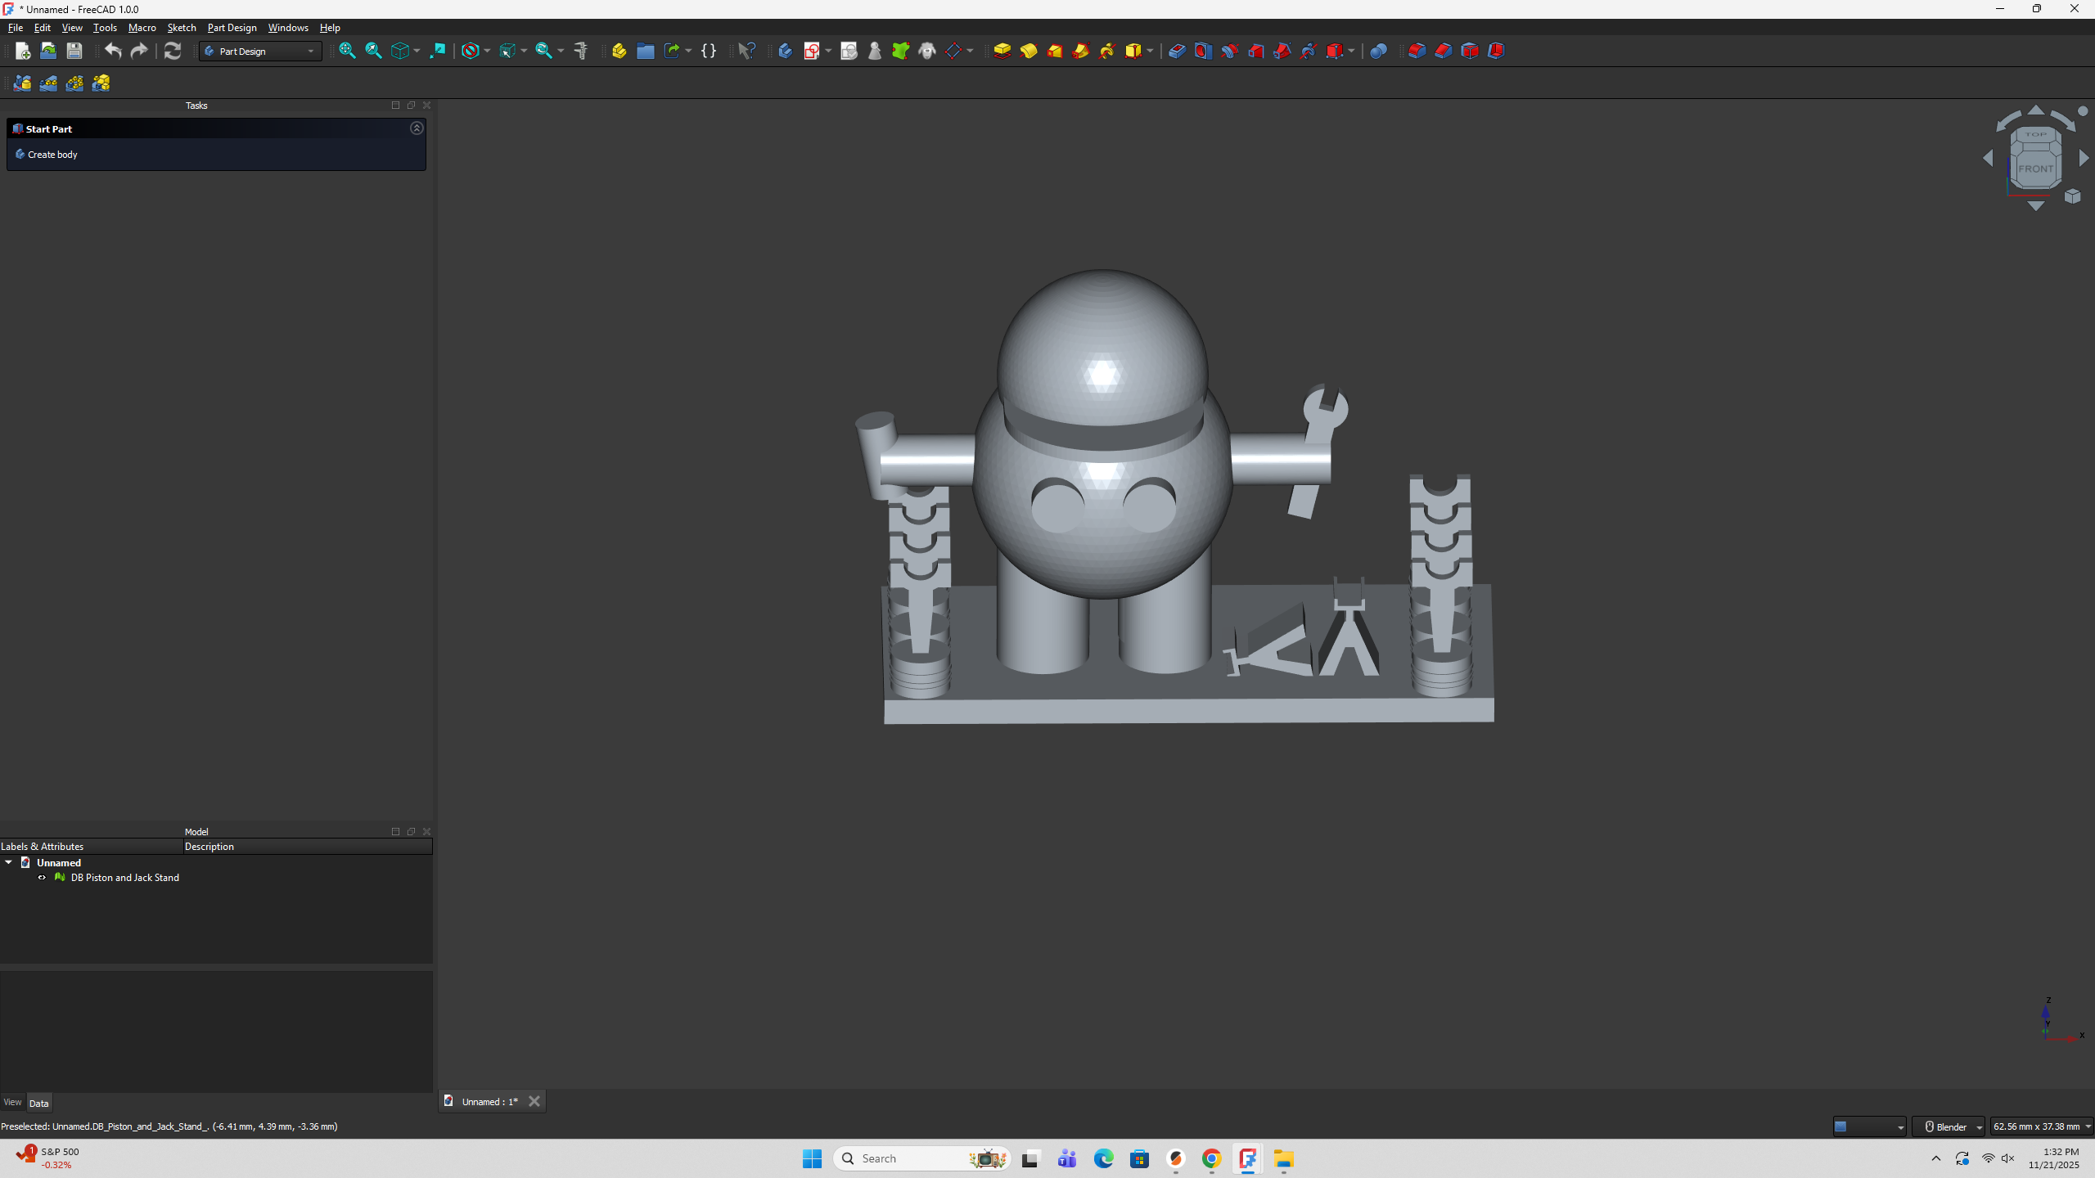Collapse the Start Part task panel
Screen dimensions: 2095x1178
coord(417,128)
